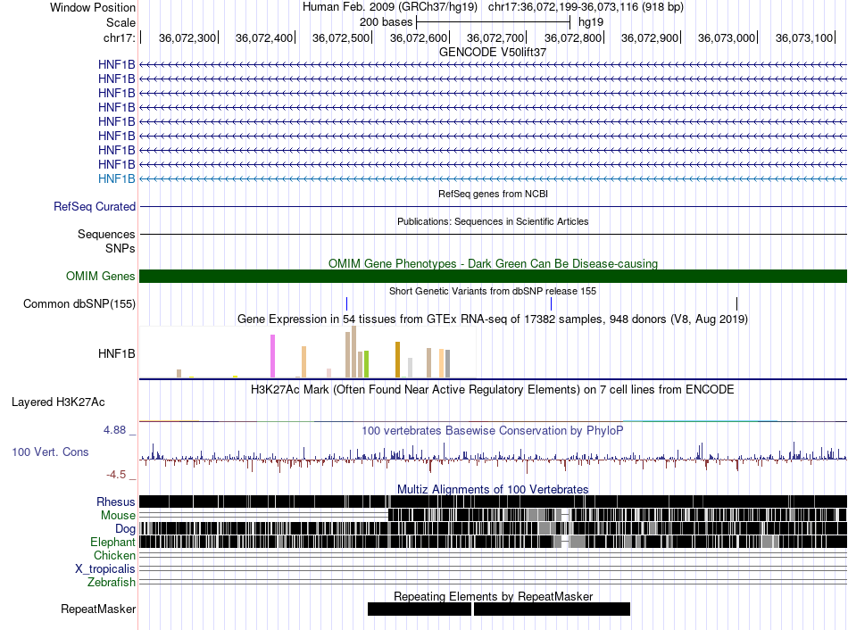Select the light-blue HNF1B transcript label
The height and width of the screenshot is (630, 848).
click(x=116, y=179)
